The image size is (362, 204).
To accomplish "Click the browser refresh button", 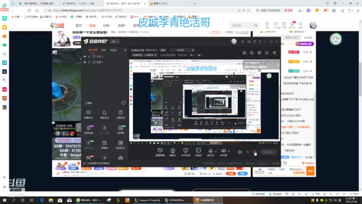I will [29, 10].
